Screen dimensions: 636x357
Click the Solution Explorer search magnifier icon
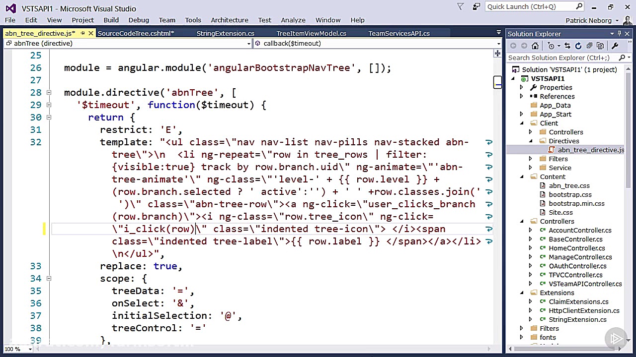(x=622, y=58)
